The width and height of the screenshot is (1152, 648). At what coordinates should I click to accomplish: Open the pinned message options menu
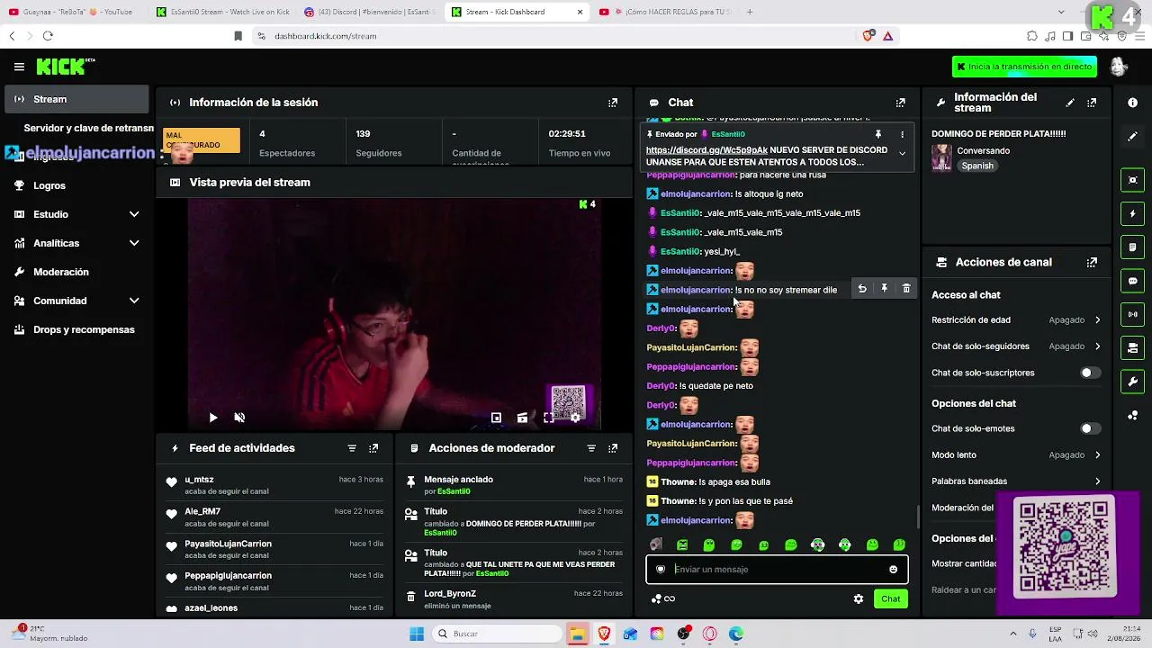point(902,134)
